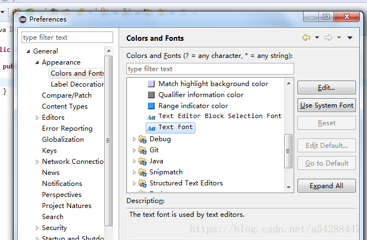
Task: Select the Text Font entry
Action: pos(171,127)
